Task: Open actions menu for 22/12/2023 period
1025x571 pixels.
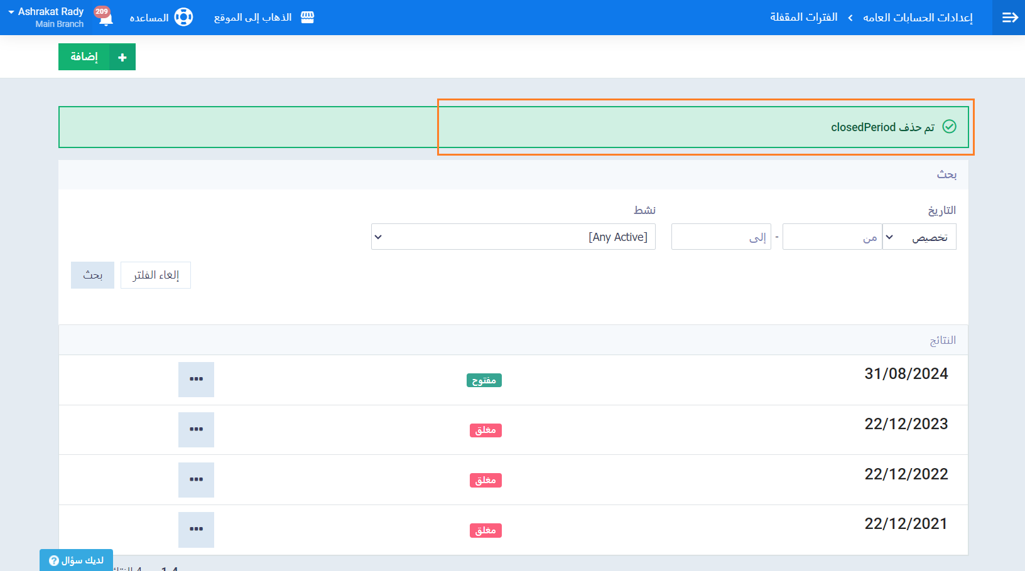Action: (x=196, y=430)
